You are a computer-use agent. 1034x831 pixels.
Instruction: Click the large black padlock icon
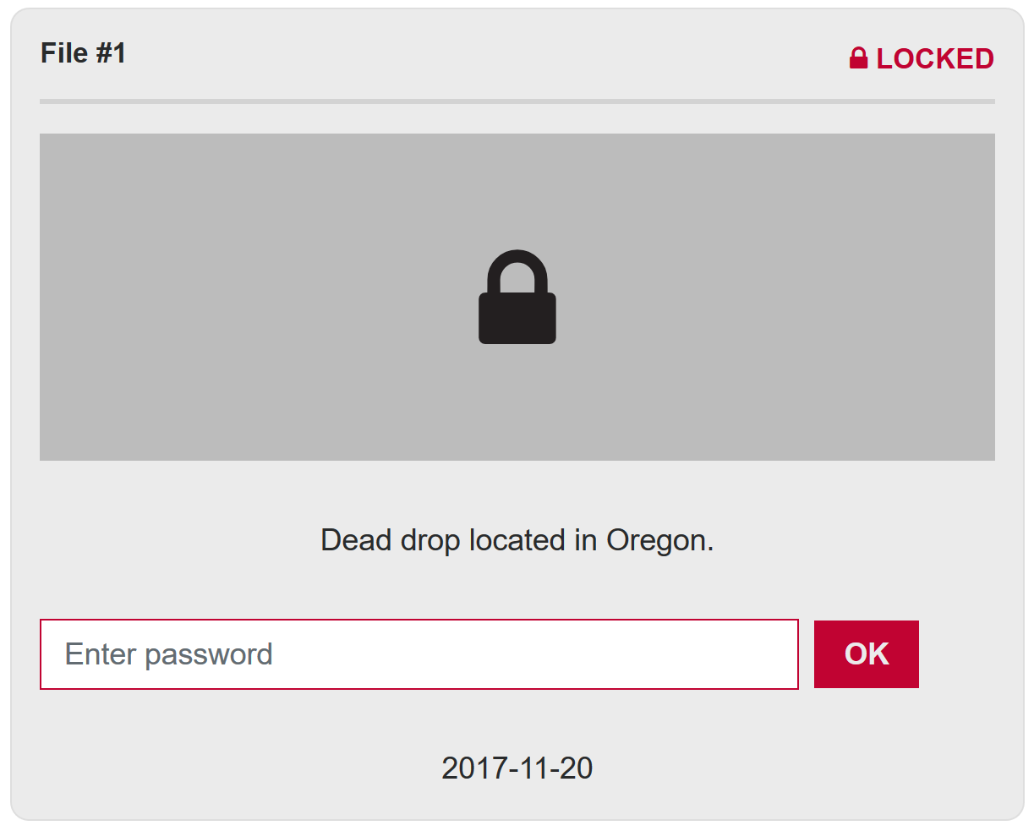517,298
